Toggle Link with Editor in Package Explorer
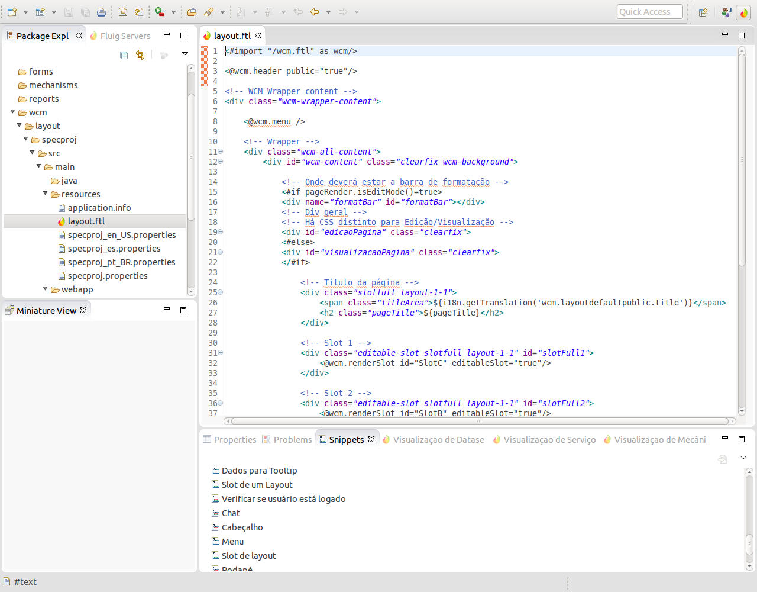 coord(140,55)
